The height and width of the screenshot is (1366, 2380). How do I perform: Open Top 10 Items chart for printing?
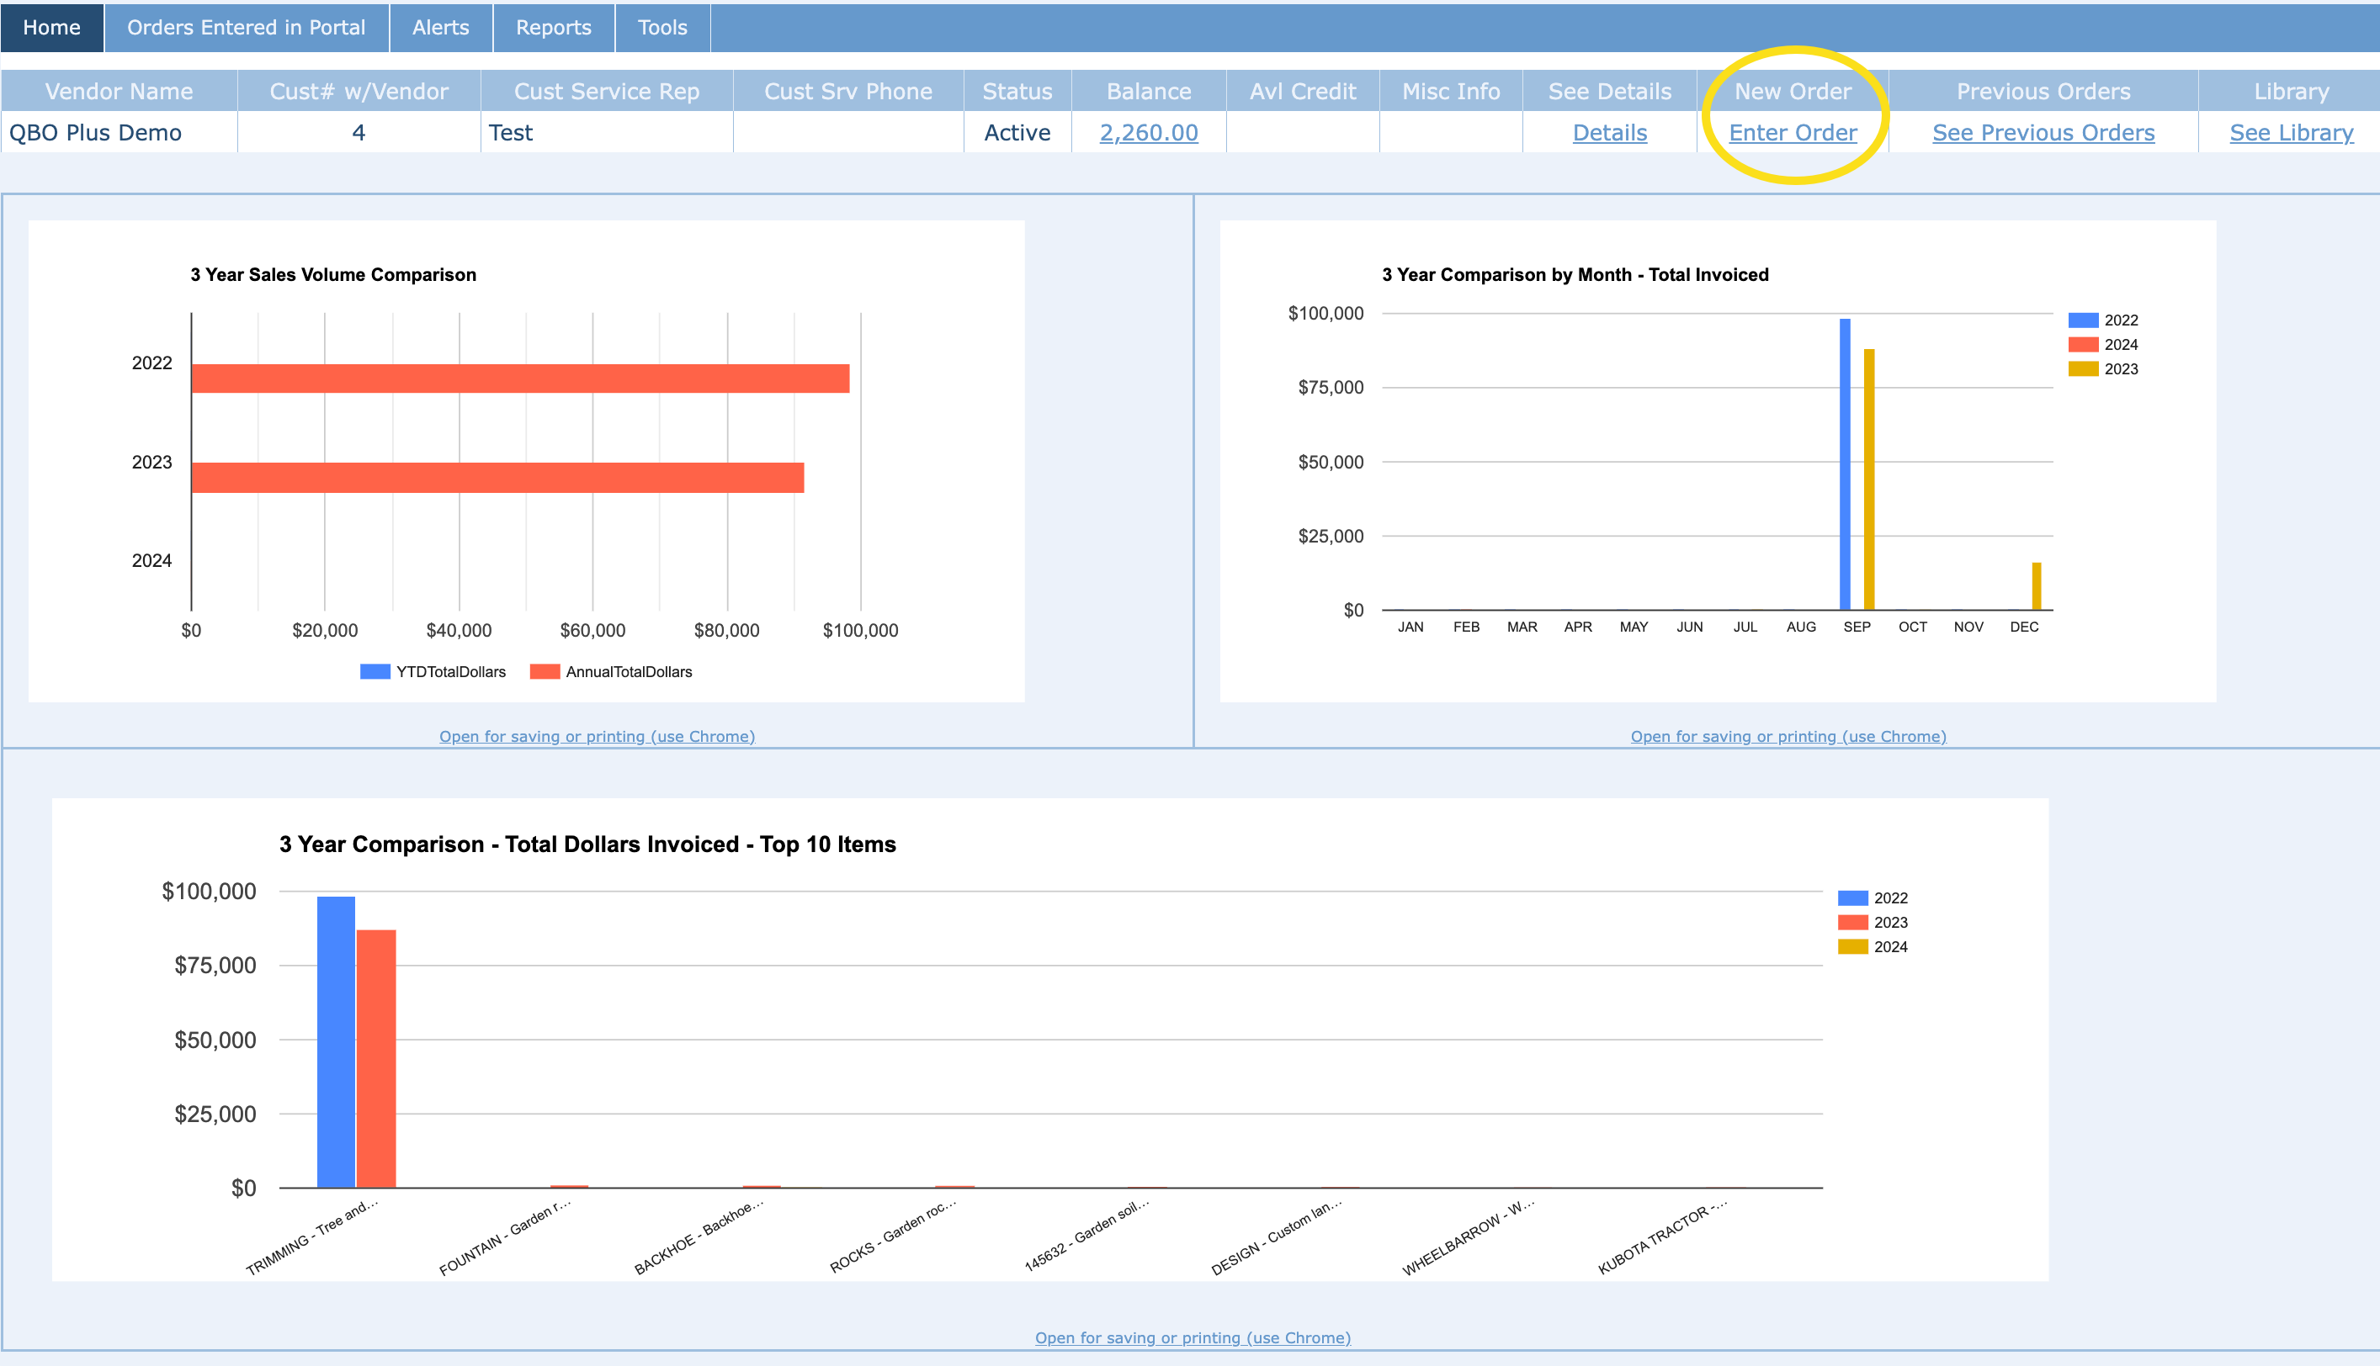(x=1192, y=1337)
